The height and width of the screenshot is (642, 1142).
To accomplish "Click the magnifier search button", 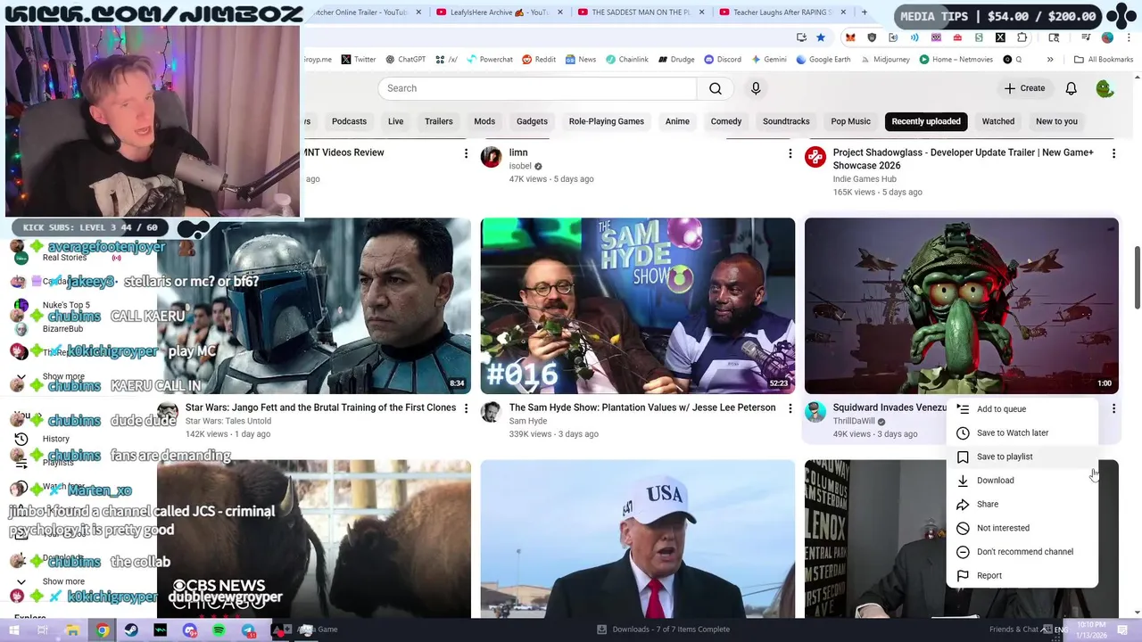I will click(716, 88).
